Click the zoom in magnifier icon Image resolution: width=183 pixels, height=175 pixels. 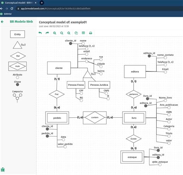[54, 33]
